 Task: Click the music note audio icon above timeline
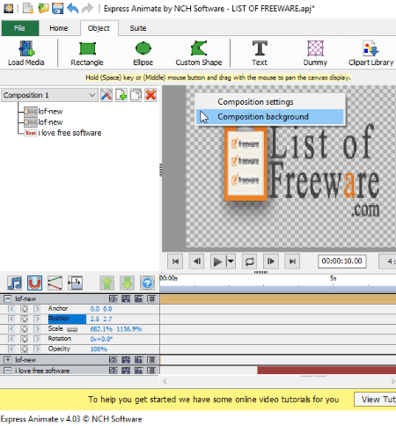click(x=14, y=283)
